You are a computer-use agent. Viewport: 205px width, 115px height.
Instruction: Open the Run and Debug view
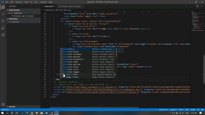[x=3, y=28]
